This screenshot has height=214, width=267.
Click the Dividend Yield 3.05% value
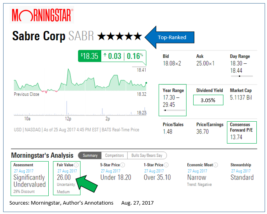[x=208, y=100]
